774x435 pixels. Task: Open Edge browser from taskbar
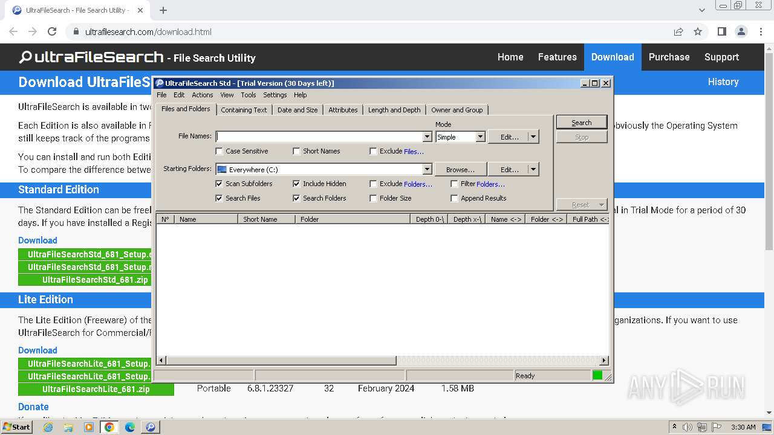130,427
